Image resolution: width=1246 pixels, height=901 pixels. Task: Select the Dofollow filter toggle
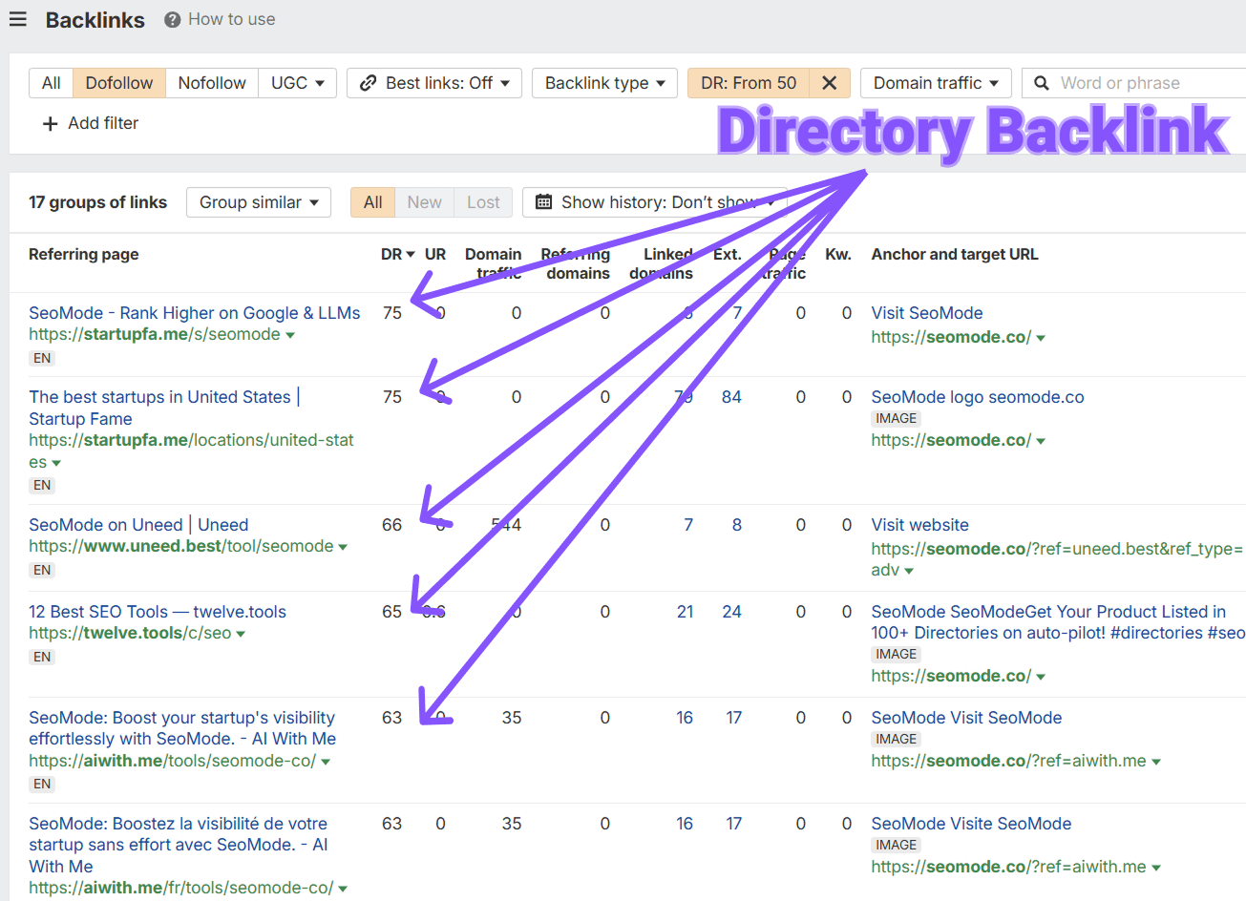pos(119,83)
